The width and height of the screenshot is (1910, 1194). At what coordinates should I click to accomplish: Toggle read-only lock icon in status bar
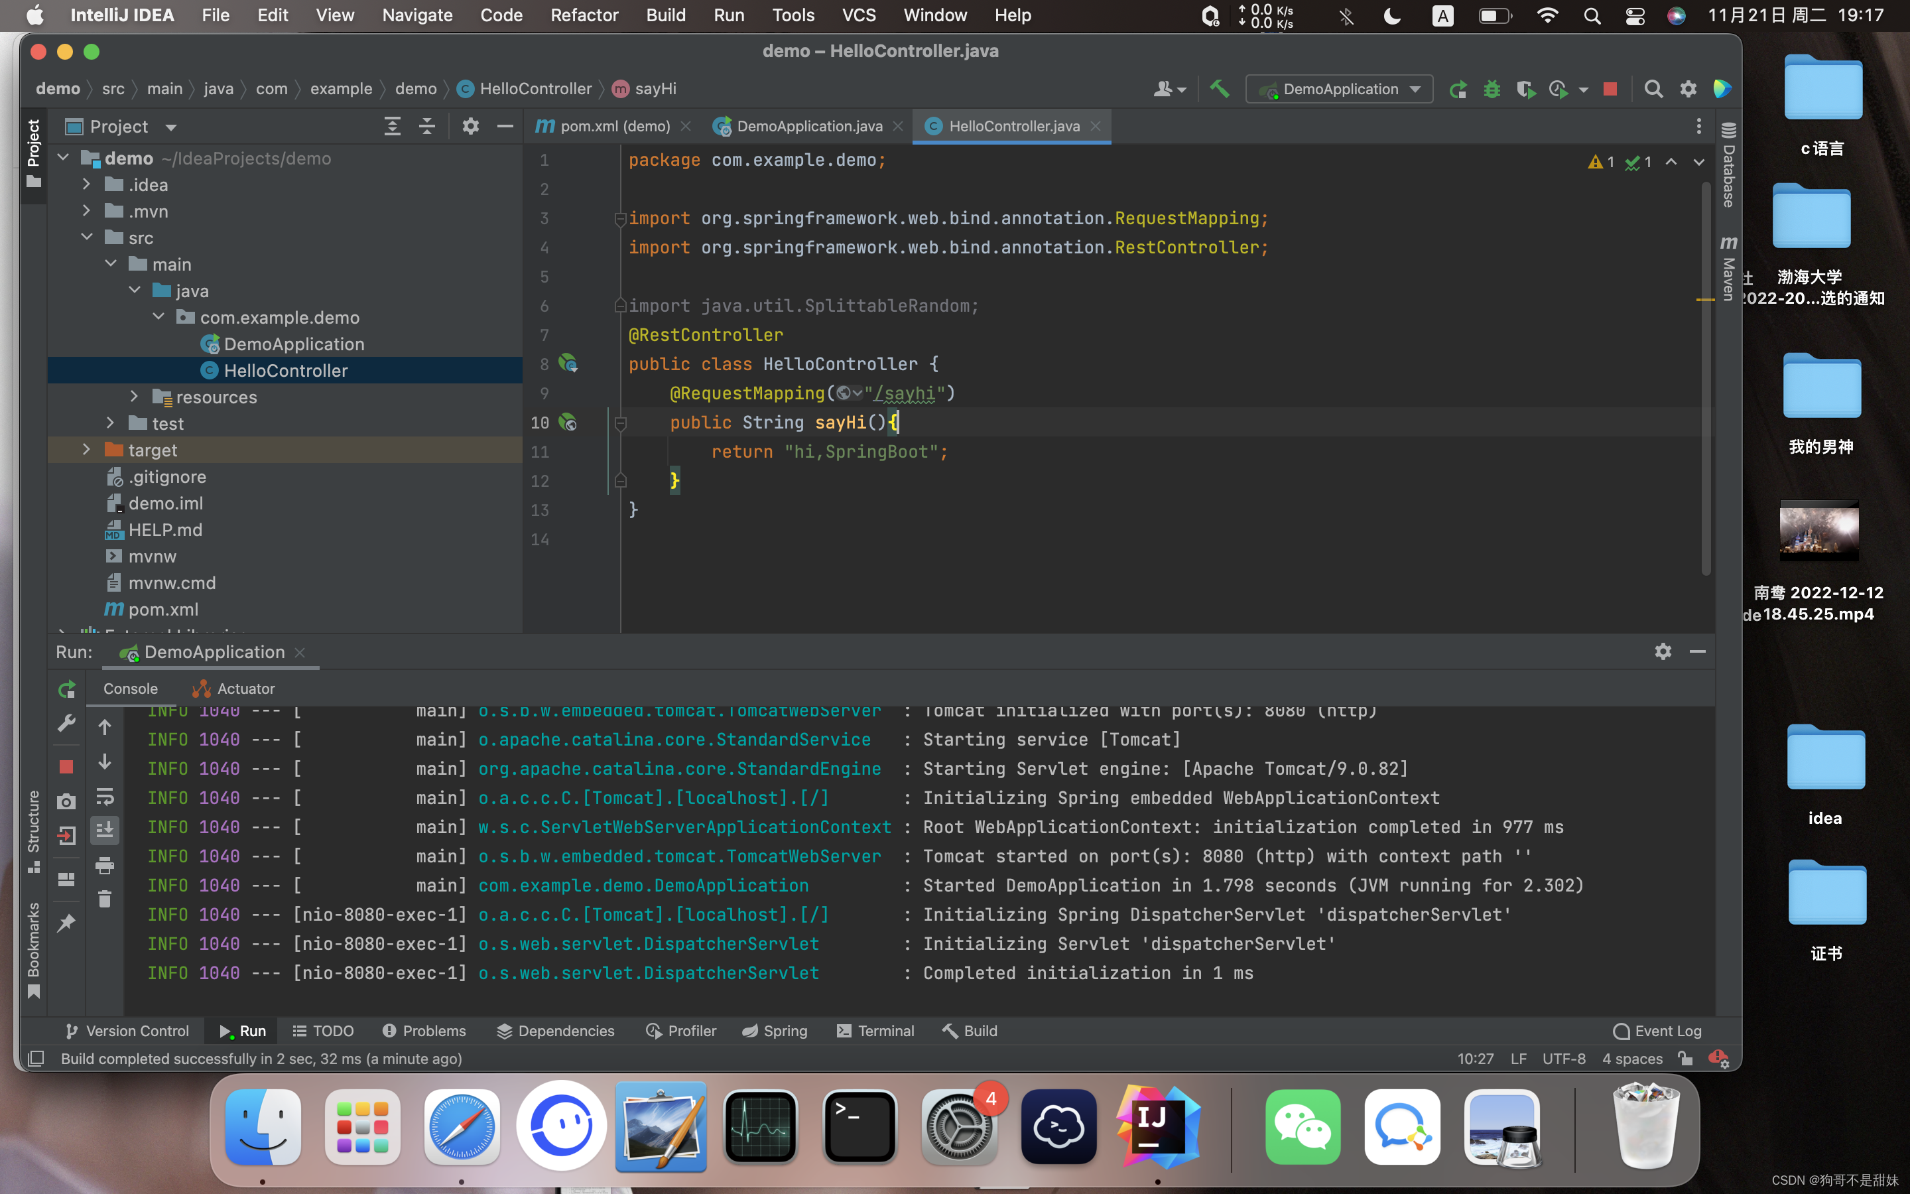1685,1059
